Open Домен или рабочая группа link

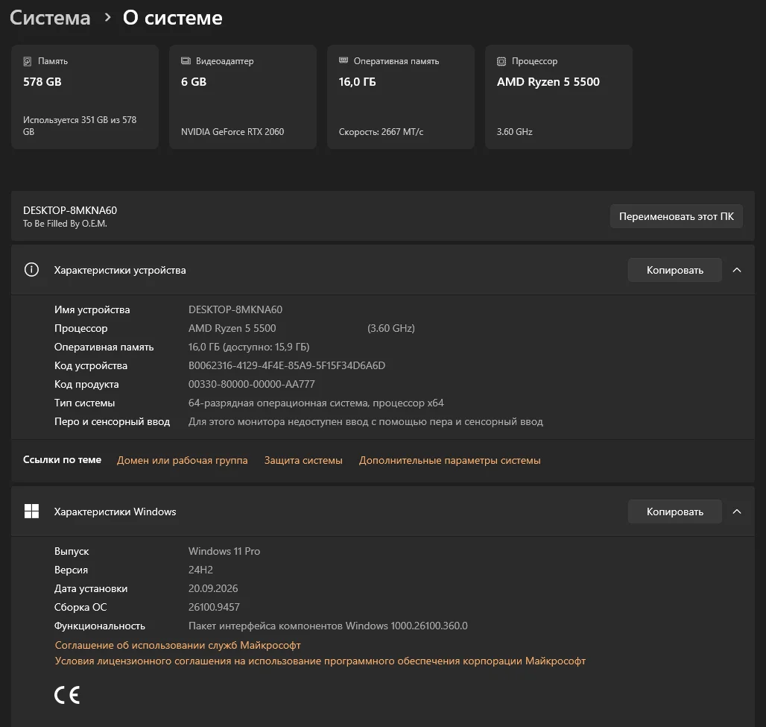[x=183, y=460]
